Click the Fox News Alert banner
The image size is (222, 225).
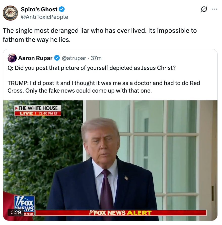[x=121, y=213]
